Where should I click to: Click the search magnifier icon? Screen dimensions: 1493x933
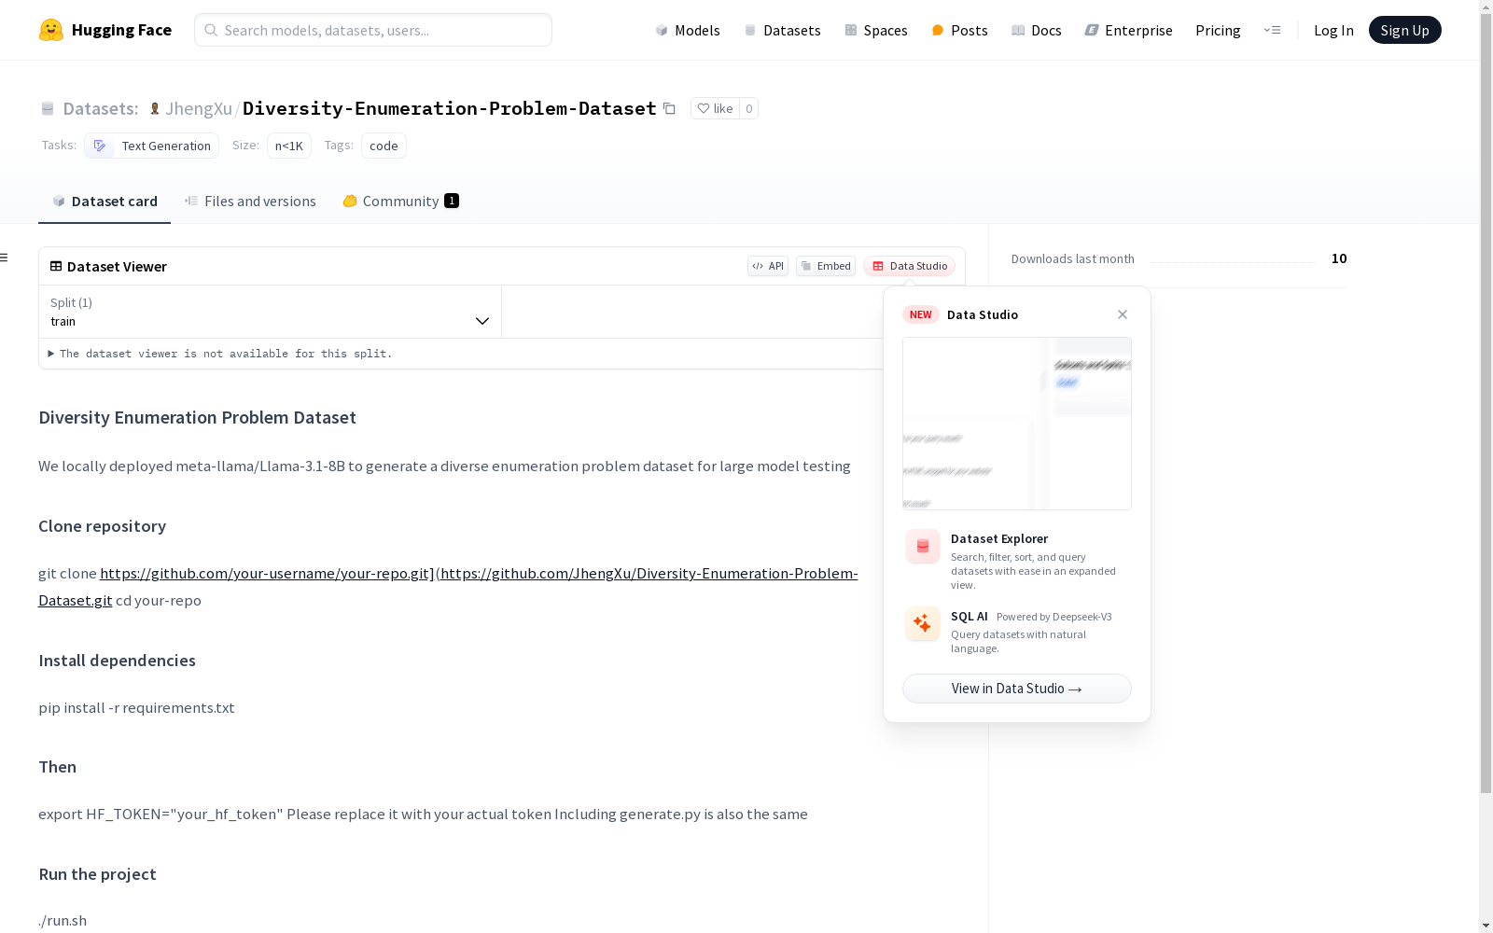tap(212, 30)
